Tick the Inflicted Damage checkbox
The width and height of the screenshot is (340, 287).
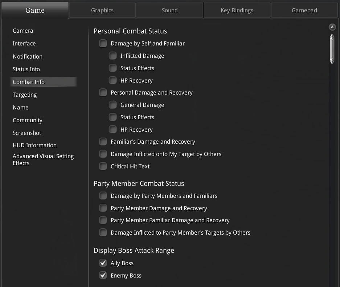113,56
